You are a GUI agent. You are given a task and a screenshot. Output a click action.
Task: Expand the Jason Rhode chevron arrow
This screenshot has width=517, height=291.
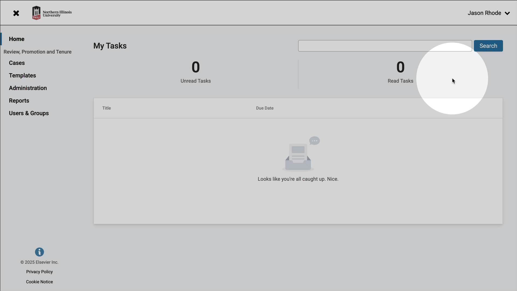pyautogui.click(x=507, y=13)
